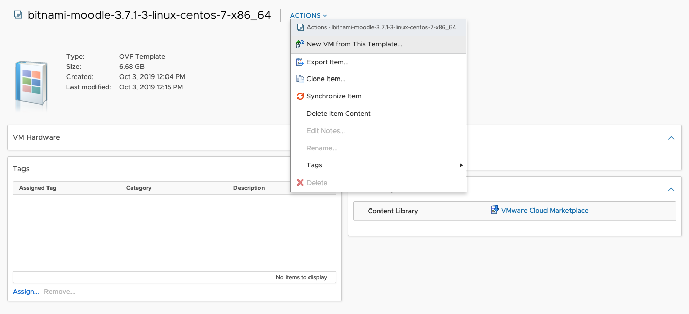Select Rename... in the Actions menu
The image size is (689, 314).
tap(322, 148)
